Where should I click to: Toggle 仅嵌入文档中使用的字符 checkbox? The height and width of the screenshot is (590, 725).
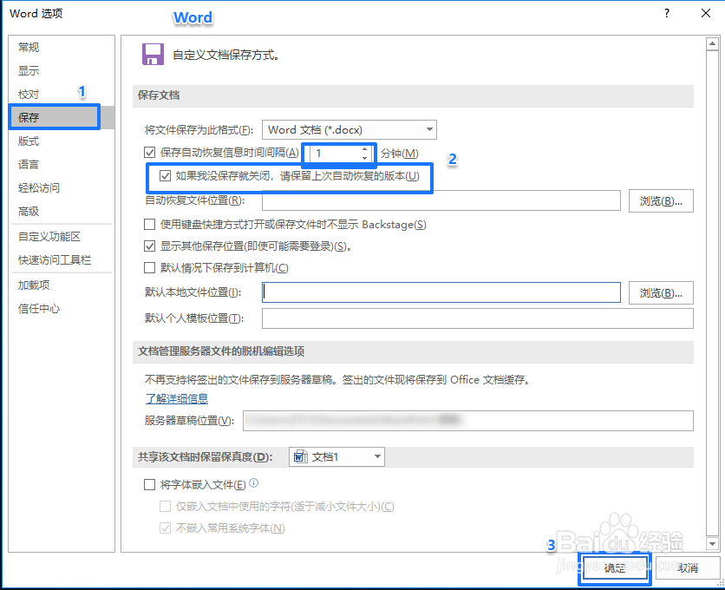click(x=165, y=506)
